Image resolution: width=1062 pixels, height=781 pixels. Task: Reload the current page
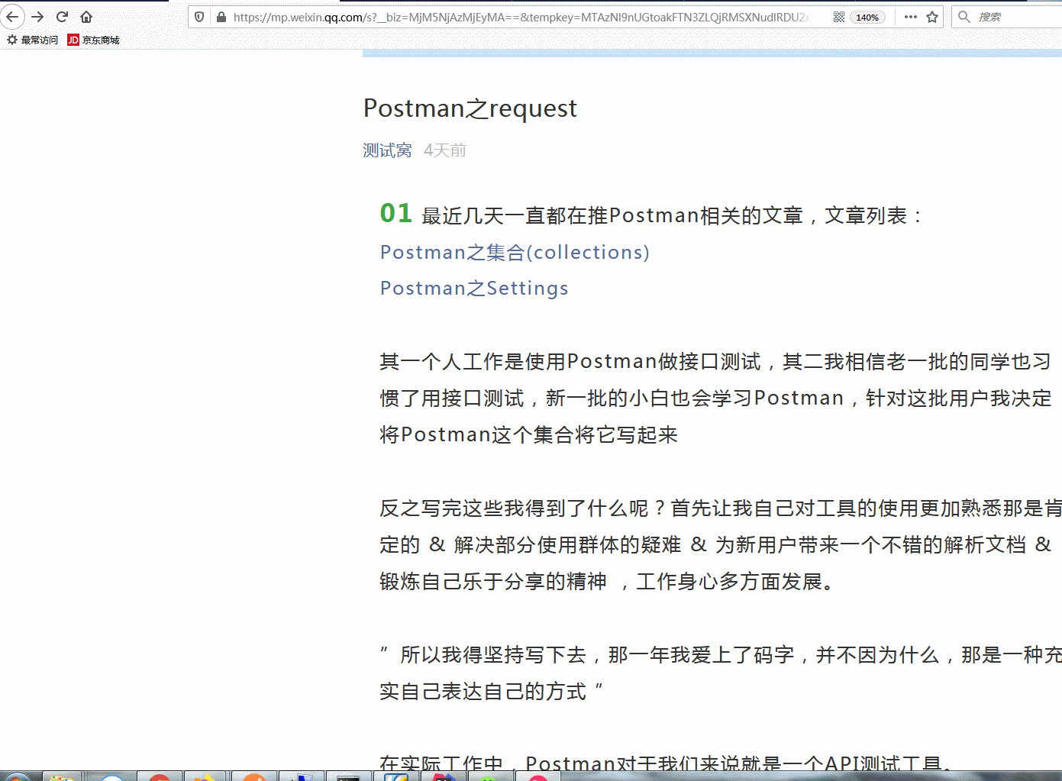(63, 16)
